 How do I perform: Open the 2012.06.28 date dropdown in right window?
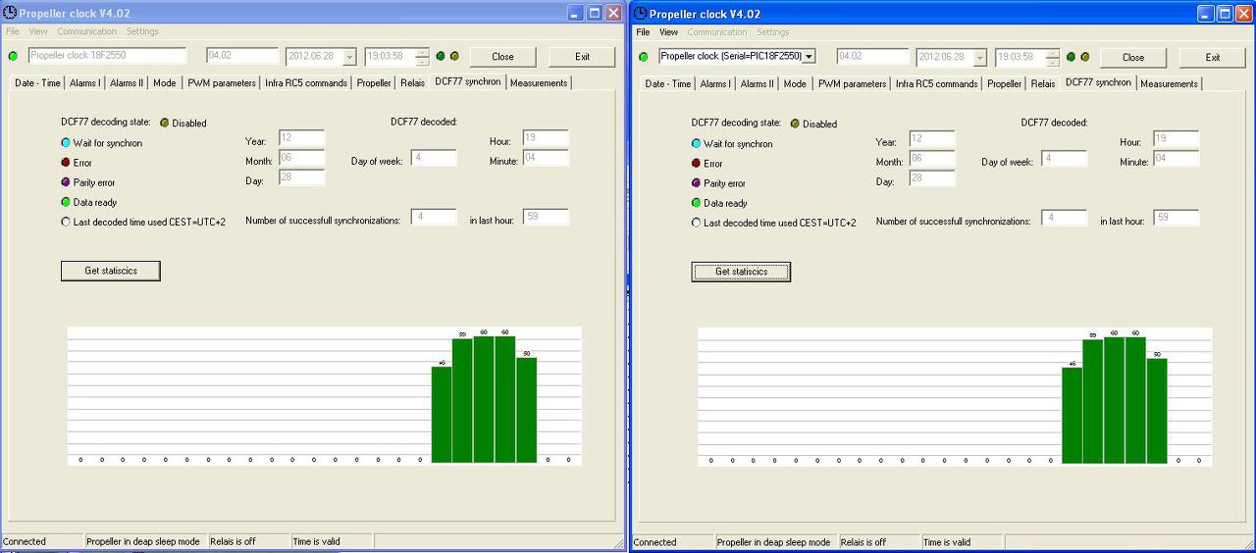point(980,58)
